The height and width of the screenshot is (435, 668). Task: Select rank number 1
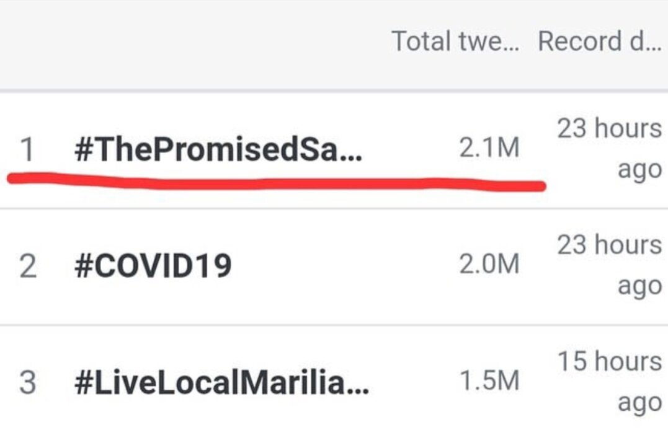coord(27,149)
